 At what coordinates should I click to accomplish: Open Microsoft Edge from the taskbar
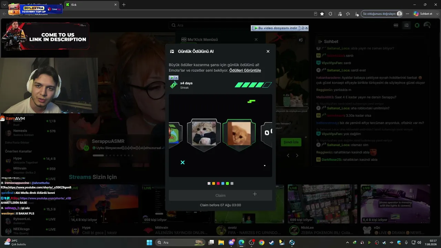tap(242, 242)
